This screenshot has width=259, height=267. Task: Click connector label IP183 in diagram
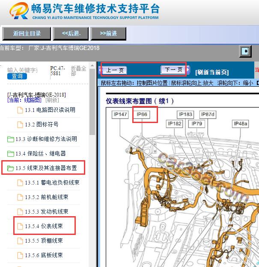pos(185,114)
